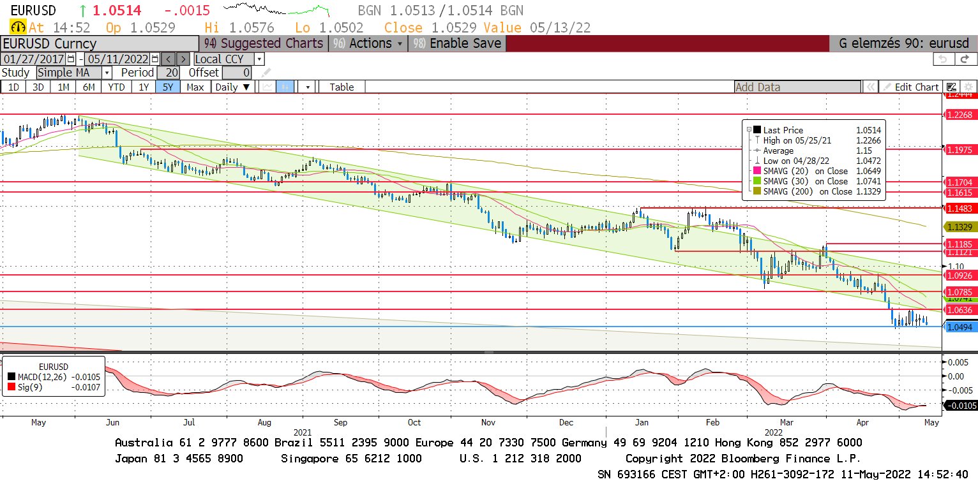Click the EURUSD Curncy security field
978x493 pixels.
click(99, 43)
